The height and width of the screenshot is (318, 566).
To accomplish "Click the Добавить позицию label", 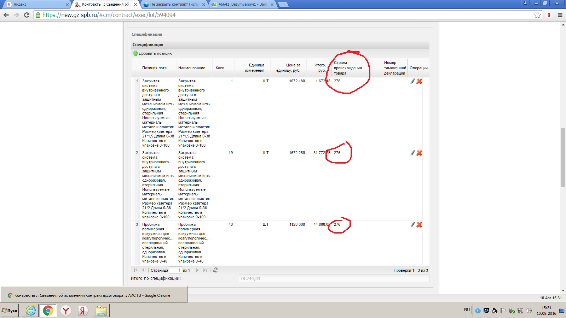I will (x=156, y=53).
